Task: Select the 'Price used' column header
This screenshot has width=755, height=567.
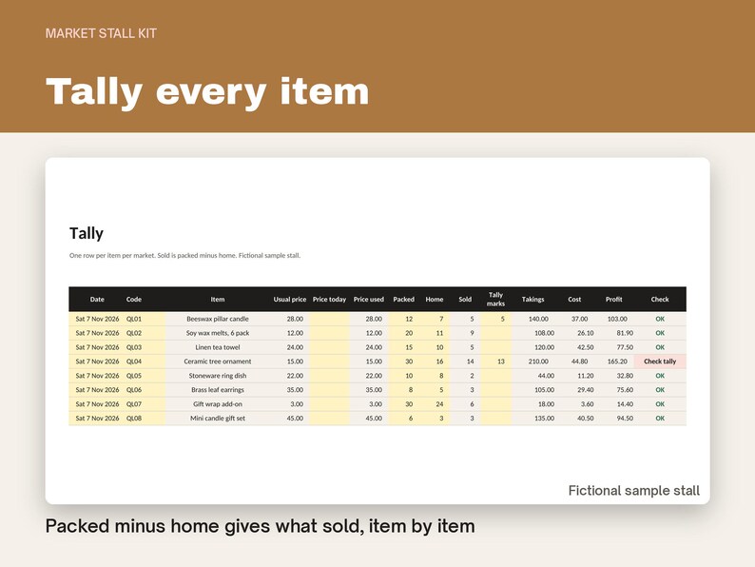Action: click(369, 299)
